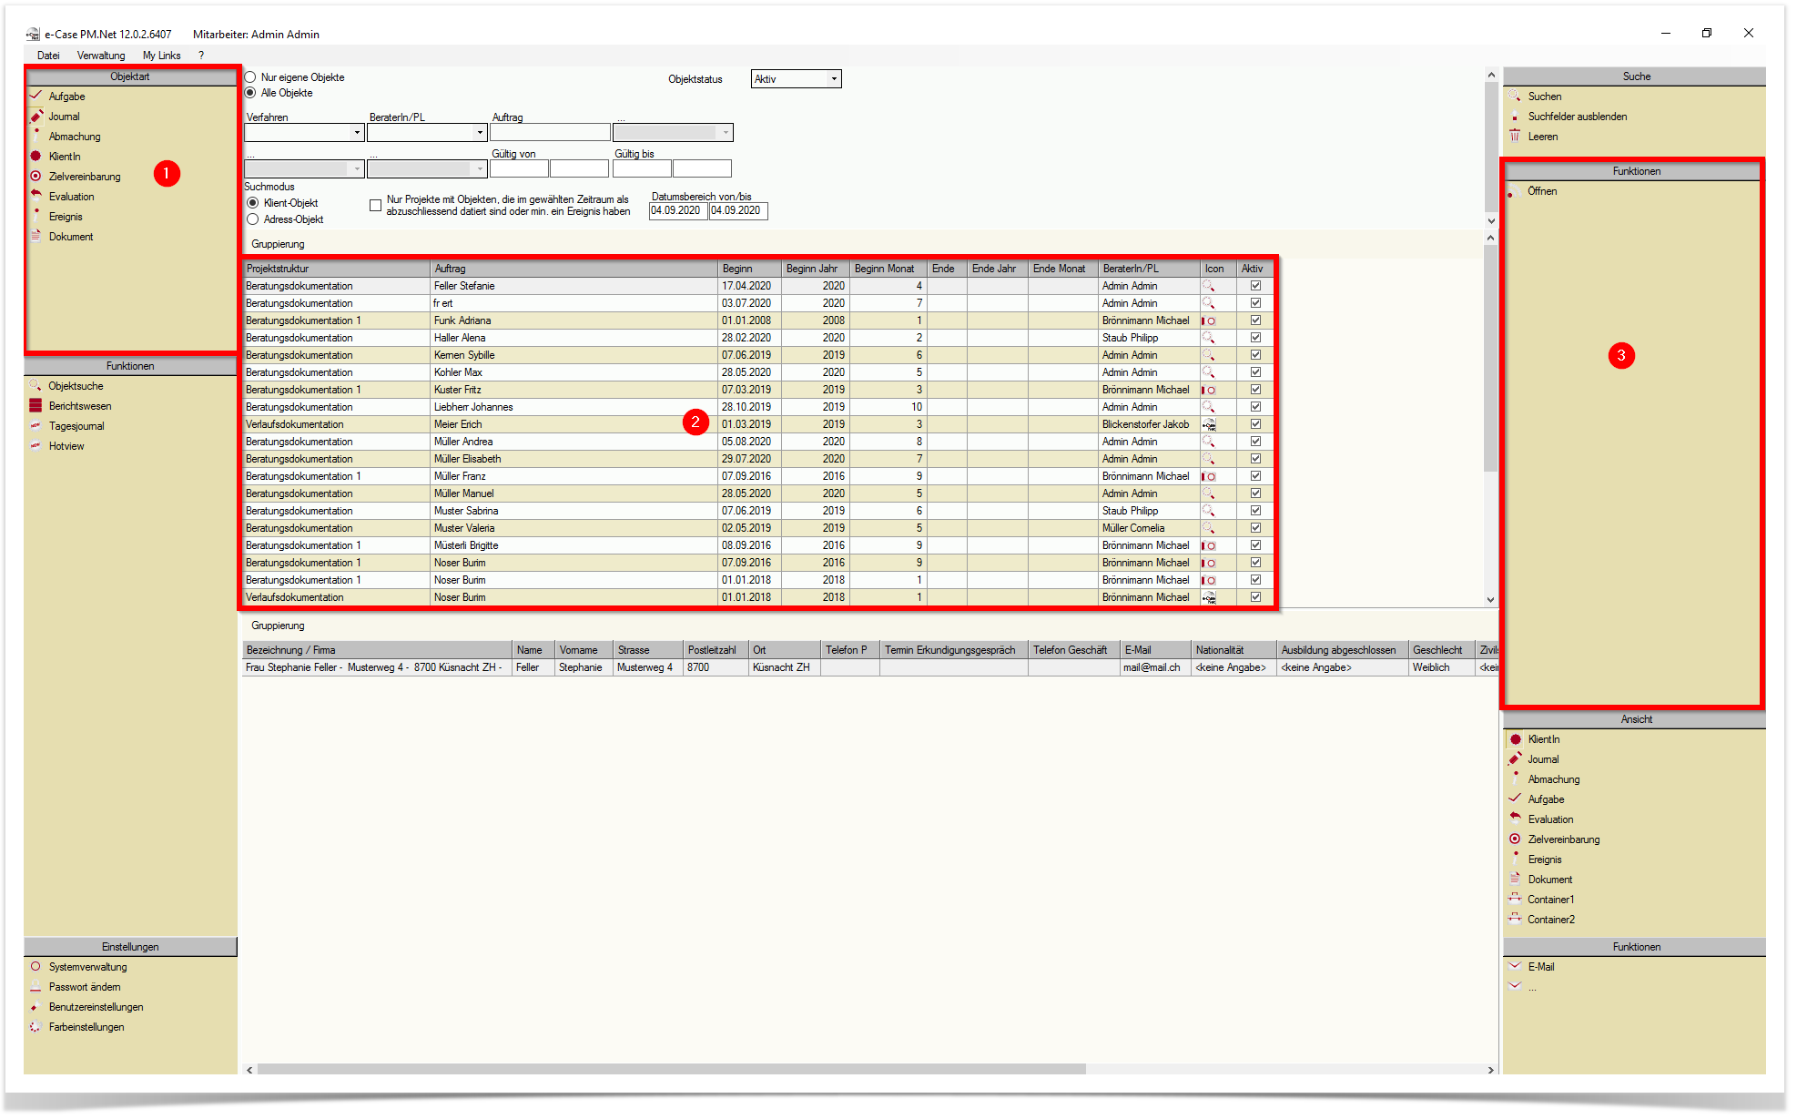Select the Liebherr Johannes row

point(757,407)
